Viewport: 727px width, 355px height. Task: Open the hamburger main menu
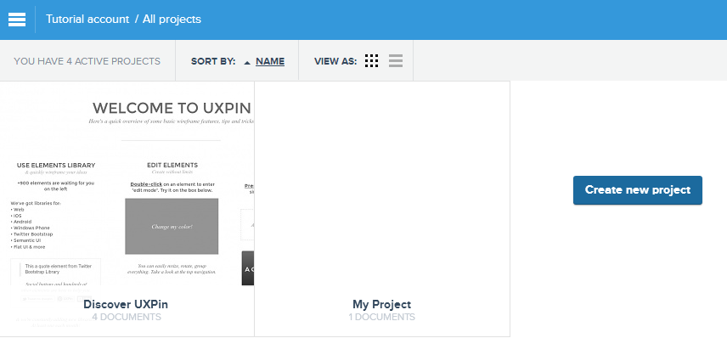tap(17, 19)
